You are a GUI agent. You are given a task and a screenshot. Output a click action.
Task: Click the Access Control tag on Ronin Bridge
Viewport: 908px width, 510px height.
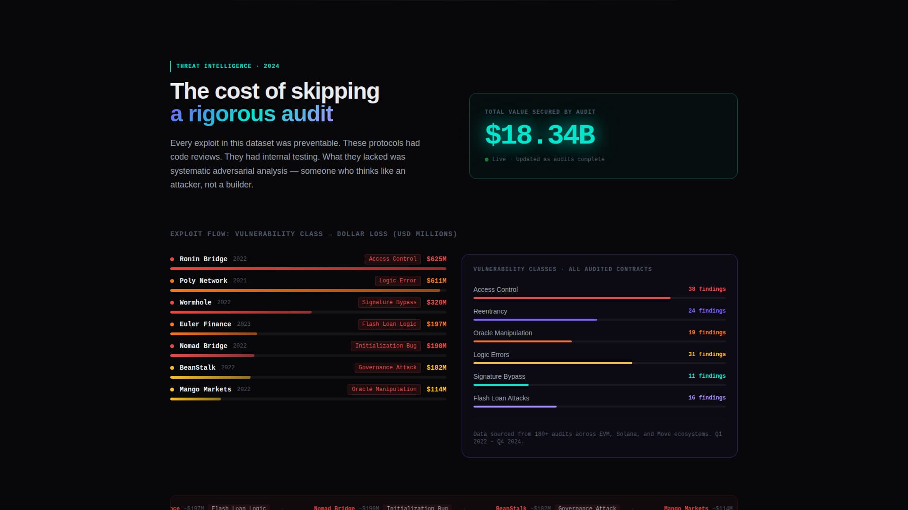point(393,259)
